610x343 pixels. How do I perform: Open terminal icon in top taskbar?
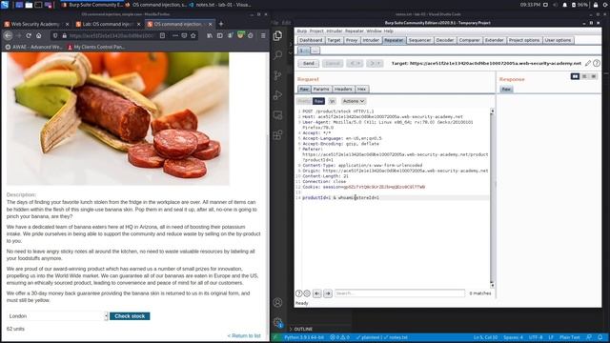[x=38, y=5]
